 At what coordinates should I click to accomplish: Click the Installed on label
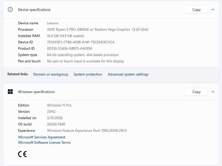click(27, 118)
